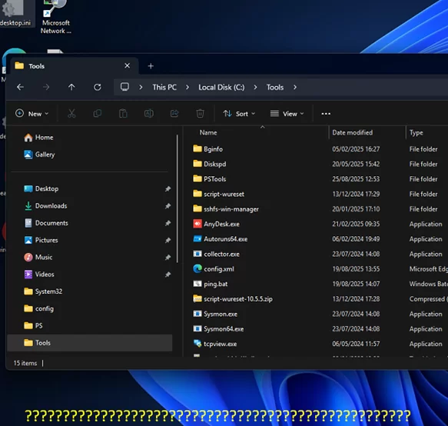Close the Tools tab
Screen dimensions: 448x426
pos(127,66)
